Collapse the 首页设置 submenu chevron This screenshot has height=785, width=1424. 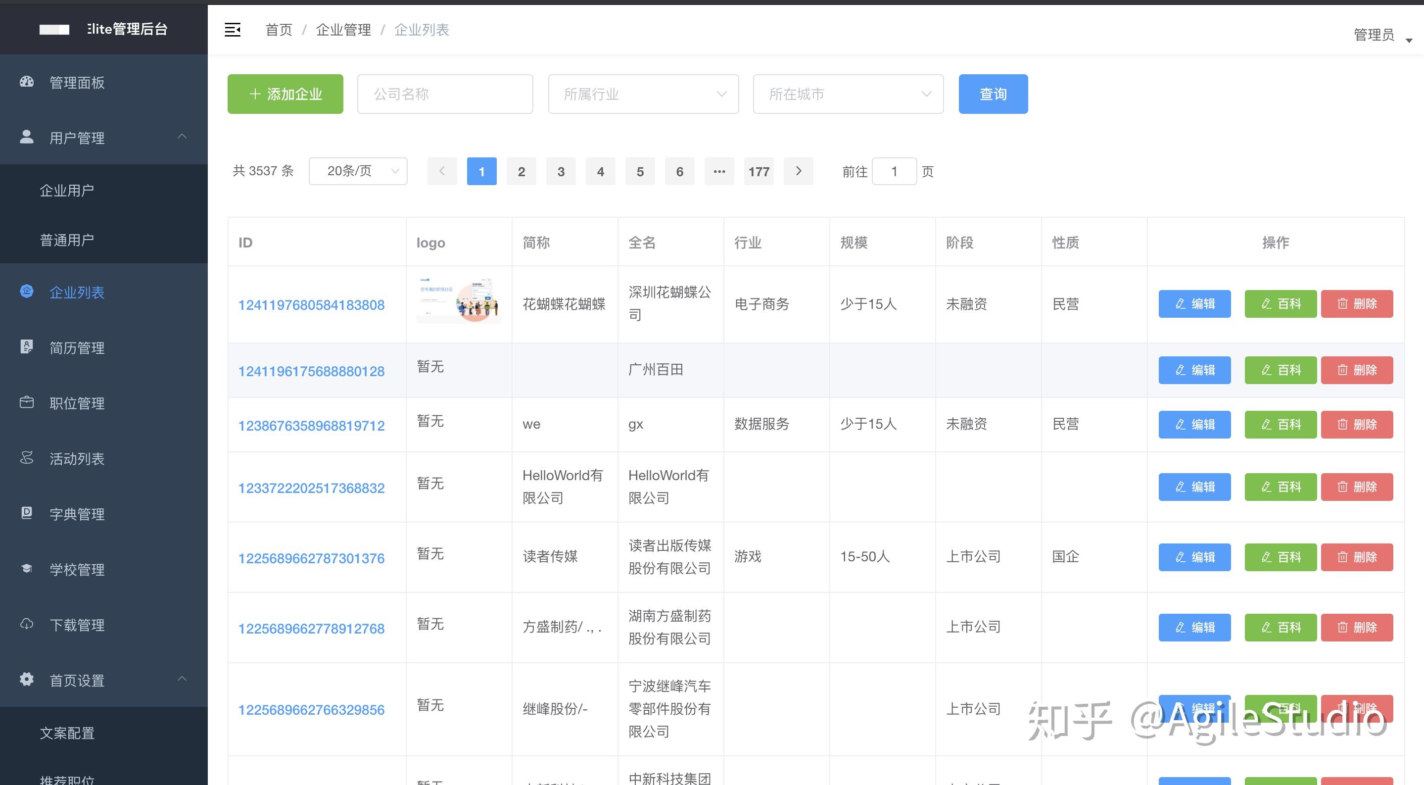(x=182, y=678)
